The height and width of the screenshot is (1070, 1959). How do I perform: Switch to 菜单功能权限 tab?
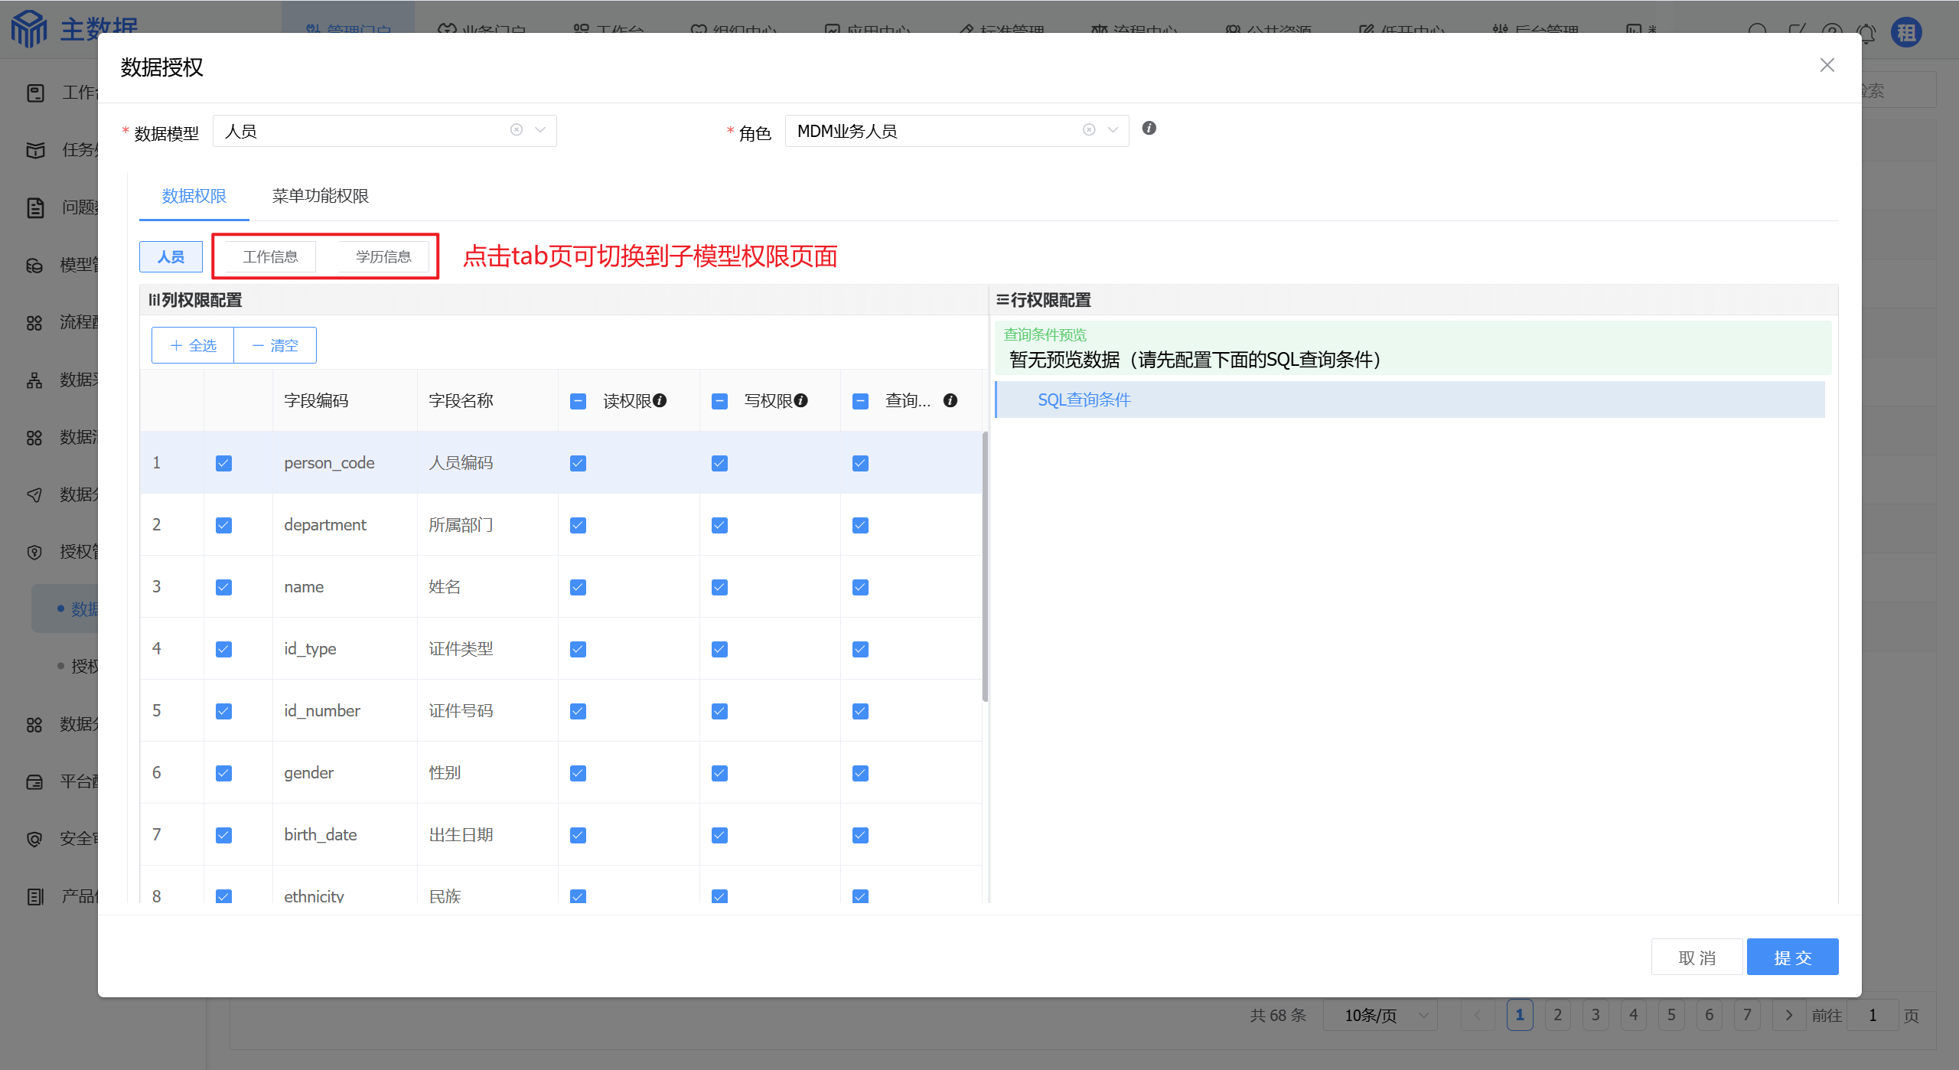[320, 196]
